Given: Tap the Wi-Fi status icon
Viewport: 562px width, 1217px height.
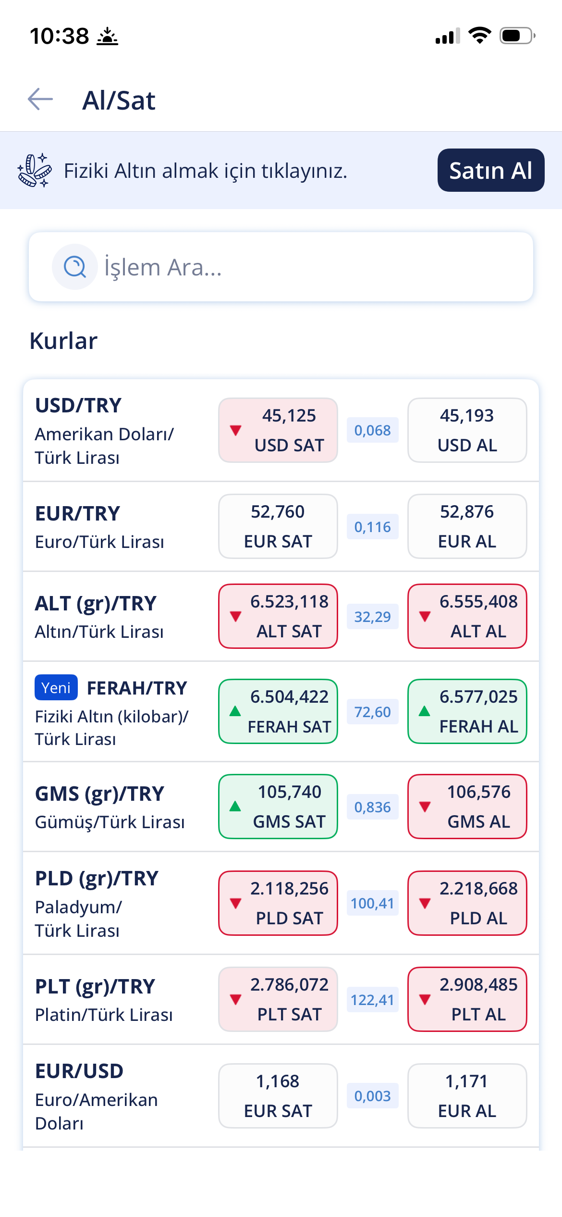Looking at the screenshot, I should [479, 36].
